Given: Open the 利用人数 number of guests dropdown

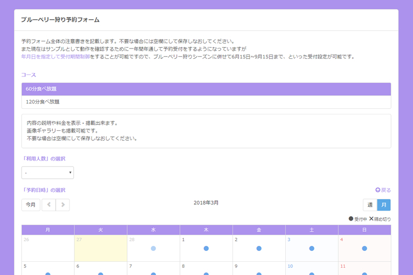Looking at the screenshot, I should click(x=47, y=173).
